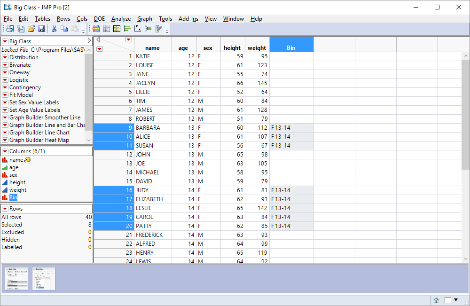Save the Big Class table
The height and width of the screenshot is (306, 470).
[42, 29]
